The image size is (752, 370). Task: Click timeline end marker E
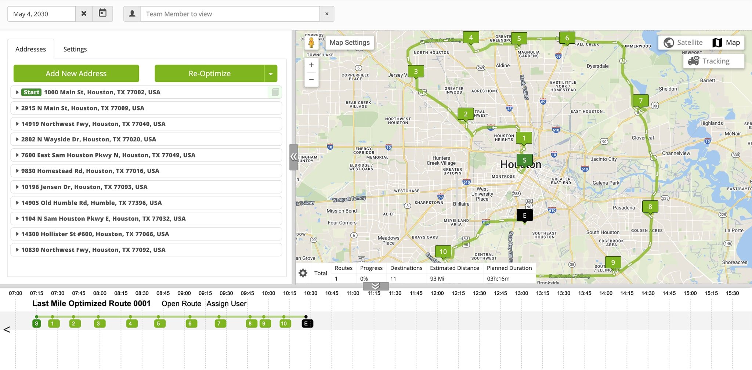click(x=307, y=323)
